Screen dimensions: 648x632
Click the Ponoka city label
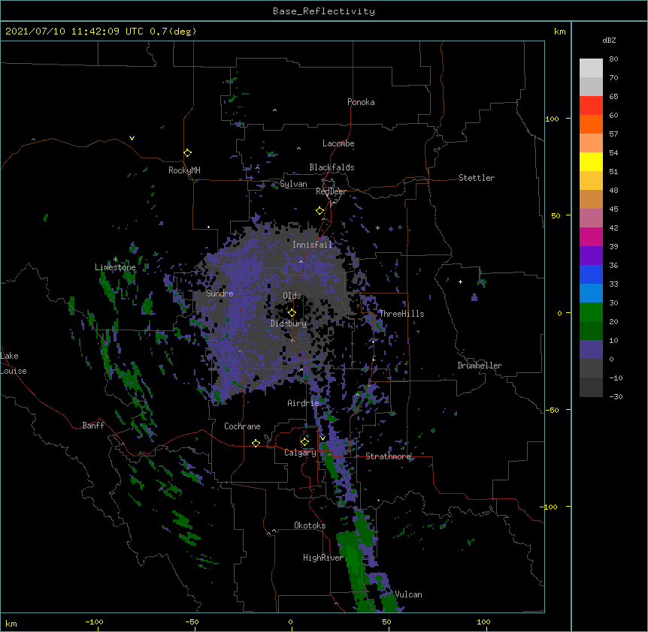361,102
